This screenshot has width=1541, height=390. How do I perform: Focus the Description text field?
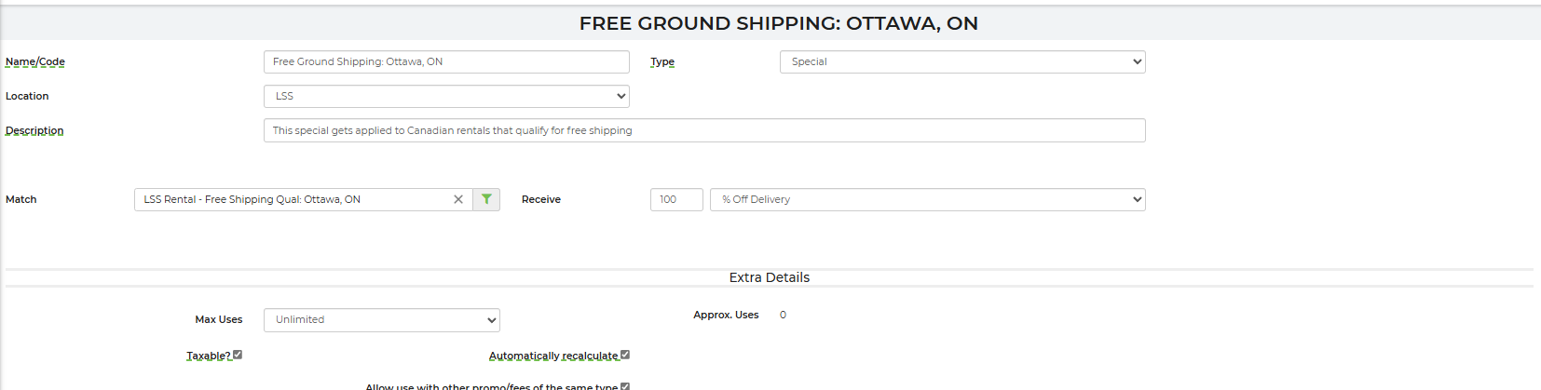coord(703,130)
